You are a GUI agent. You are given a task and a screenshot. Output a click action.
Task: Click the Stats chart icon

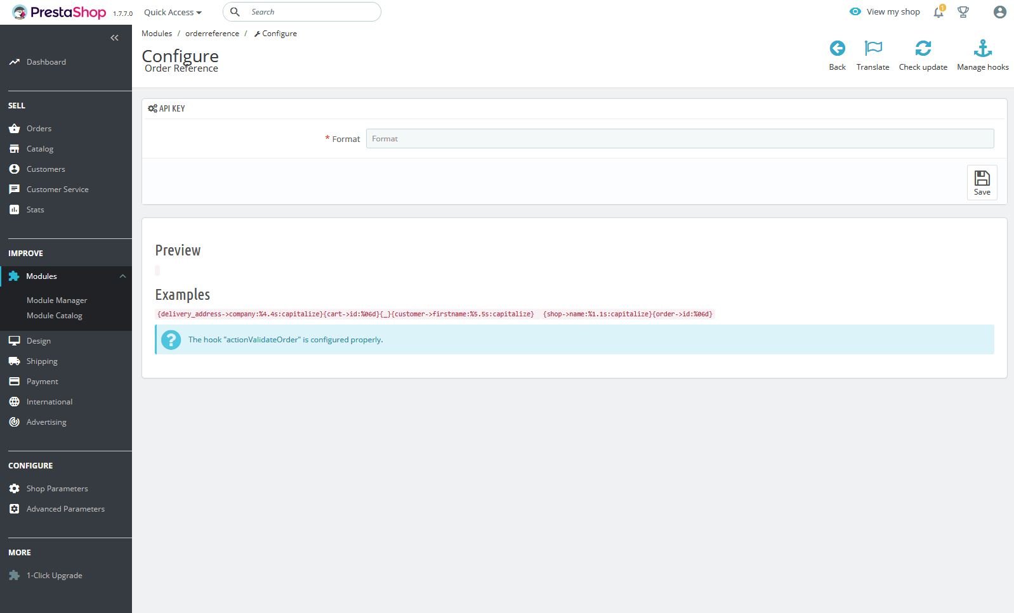pyautogui.click(x=14, y=209)
